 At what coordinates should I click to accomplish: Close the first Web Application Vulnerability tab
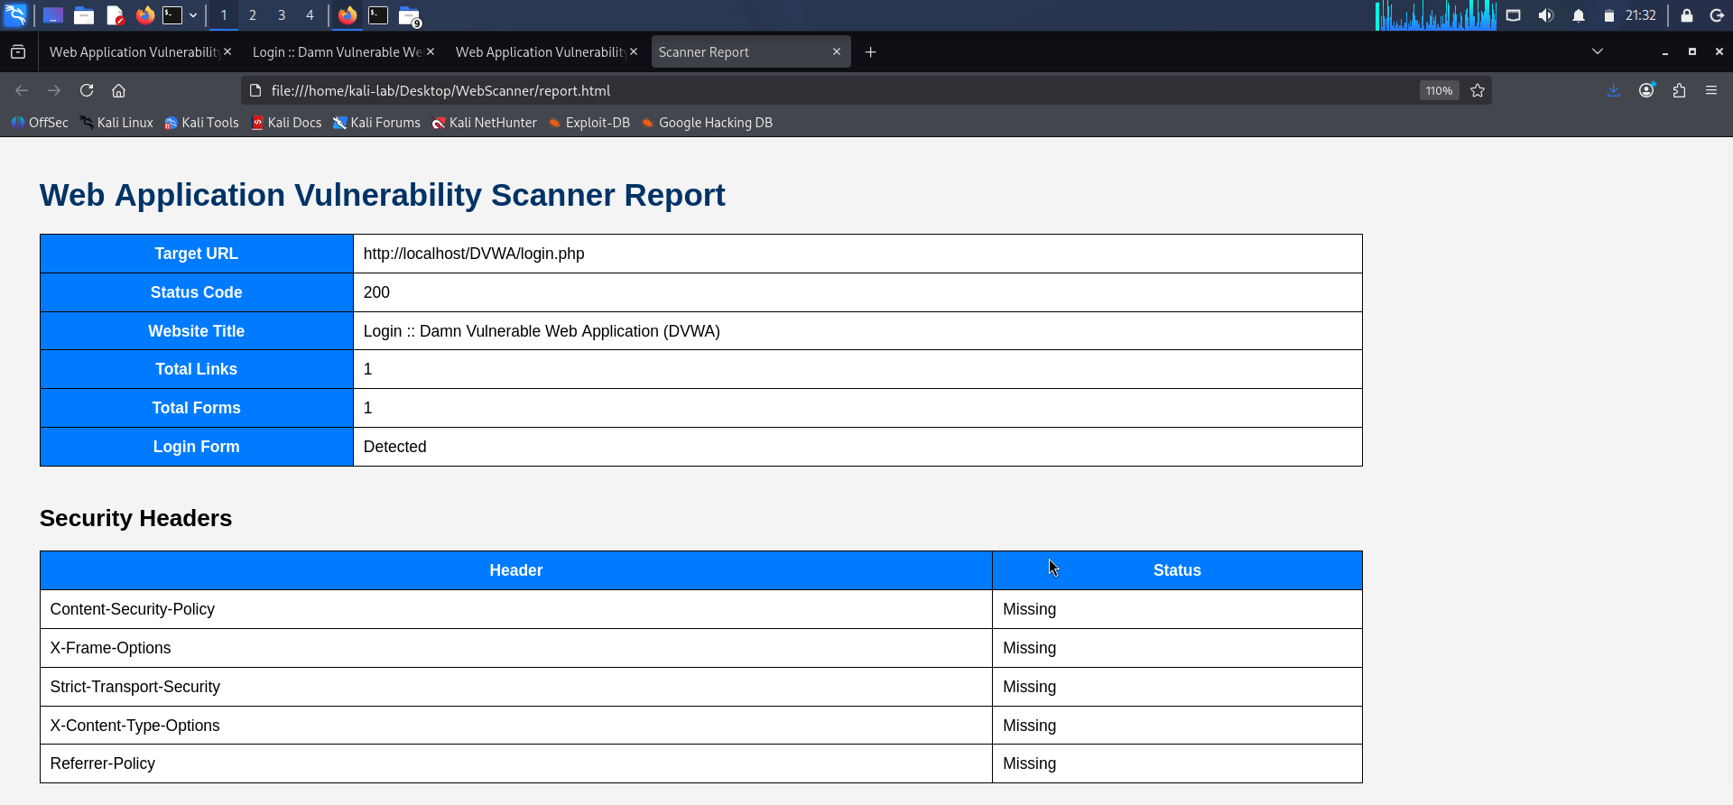[x=227, y=52]
